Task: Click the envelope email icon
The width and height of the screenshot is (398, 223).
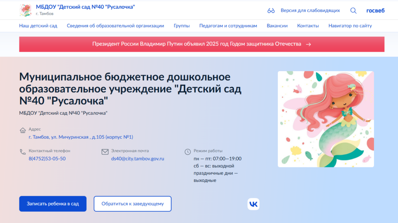Action: [x=105, y=152]
